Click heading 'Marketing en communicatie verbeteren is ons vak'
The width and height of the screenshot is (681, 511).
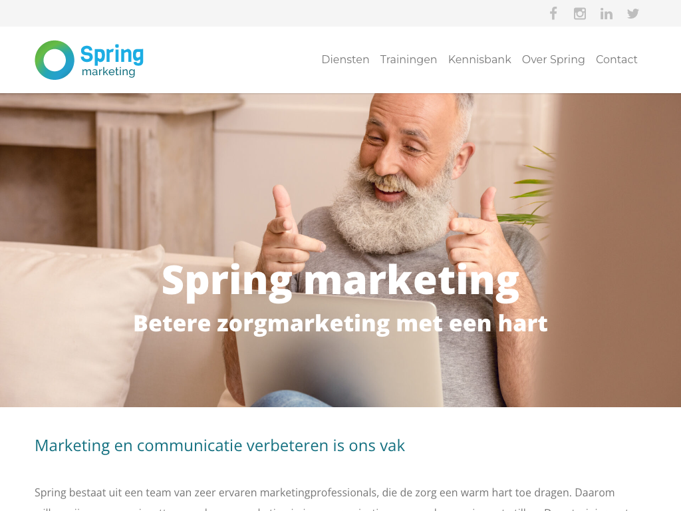click(x=219, y=445)
